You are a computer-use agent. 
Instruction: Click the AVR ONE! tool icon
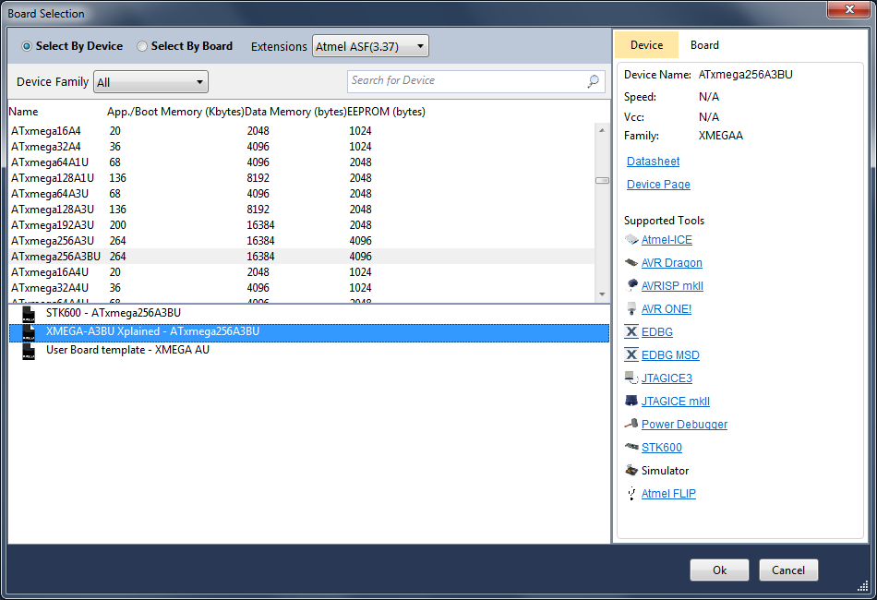[631, 308]
